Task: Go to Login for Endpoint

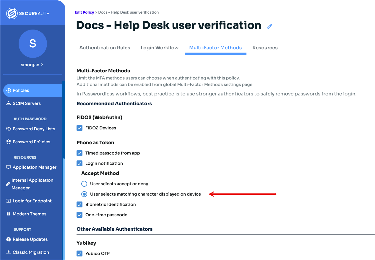Action: 33,201
